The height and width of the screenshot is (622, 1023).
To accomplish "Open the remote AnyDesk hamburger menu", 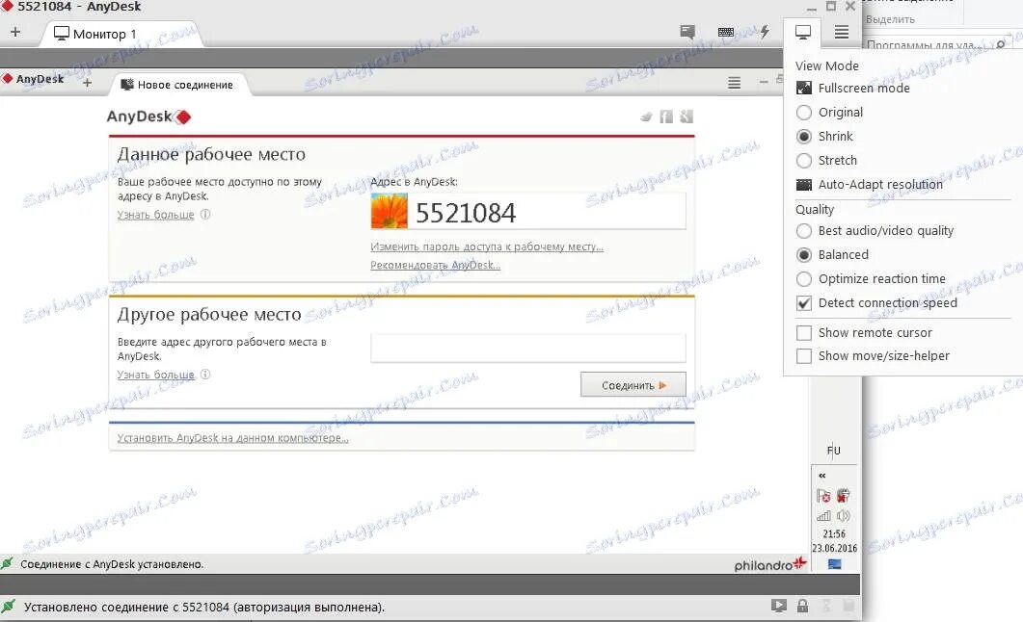I will [734, 83].
